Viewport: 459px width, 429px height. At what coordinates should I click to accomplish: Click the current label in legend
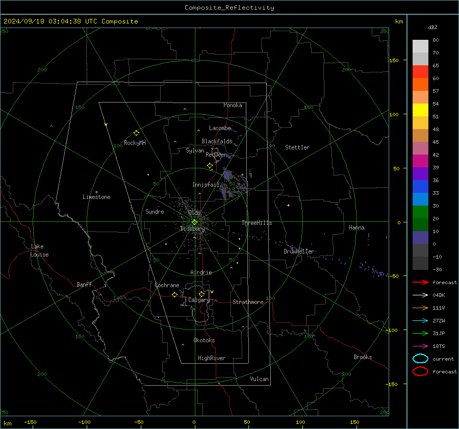pos(443,359)
